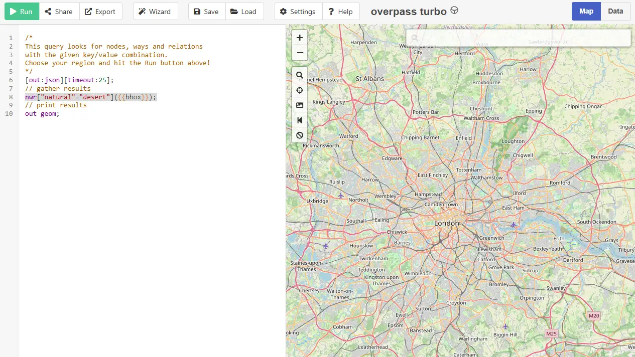The image size is (635, 357).
Task: Click the Uxbridge label on the map
Action: 317,201
